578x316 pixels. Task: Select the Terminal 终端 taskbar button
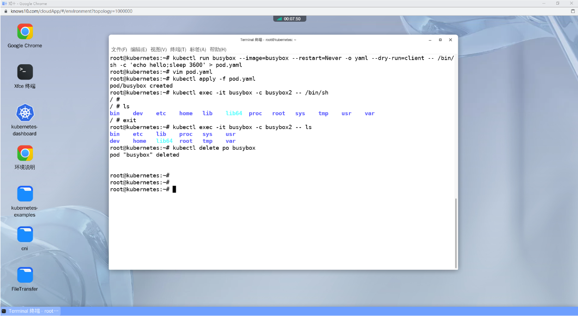point(31,311)
